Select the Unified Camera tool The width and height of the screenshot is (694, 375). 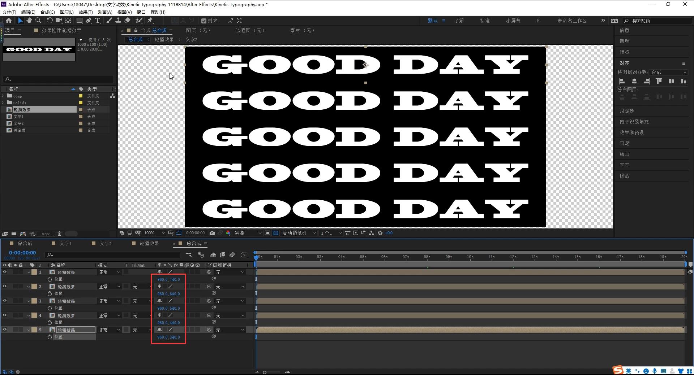coord(59,21)
